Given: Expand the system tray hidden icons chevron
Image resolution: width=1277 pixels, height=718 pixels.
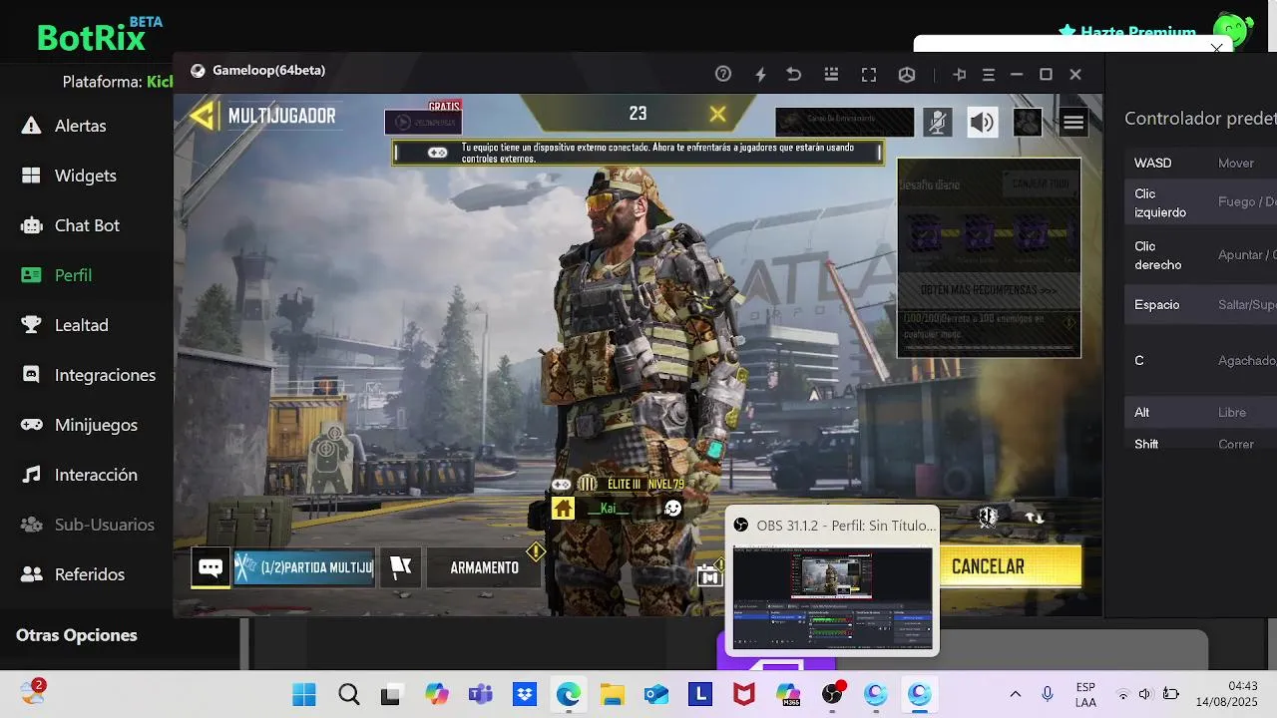Looking at the screenshot, I should click(1016, 694).
